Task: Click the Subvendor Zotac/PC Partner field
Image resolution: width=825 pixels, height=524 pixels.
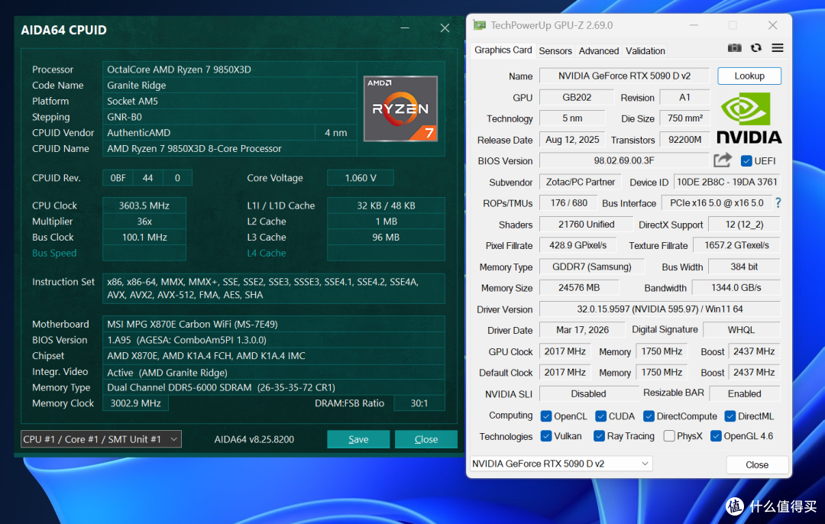Action: tap(581, 182)
